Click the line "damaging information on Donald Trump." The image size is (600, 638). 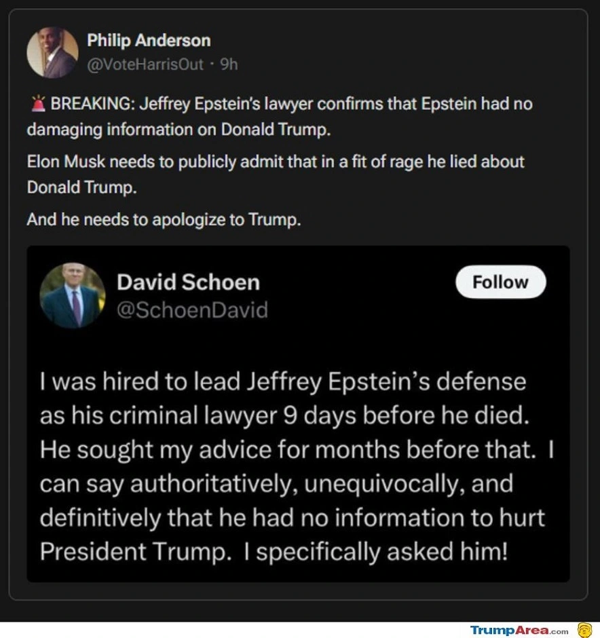[x=179, y=130]
